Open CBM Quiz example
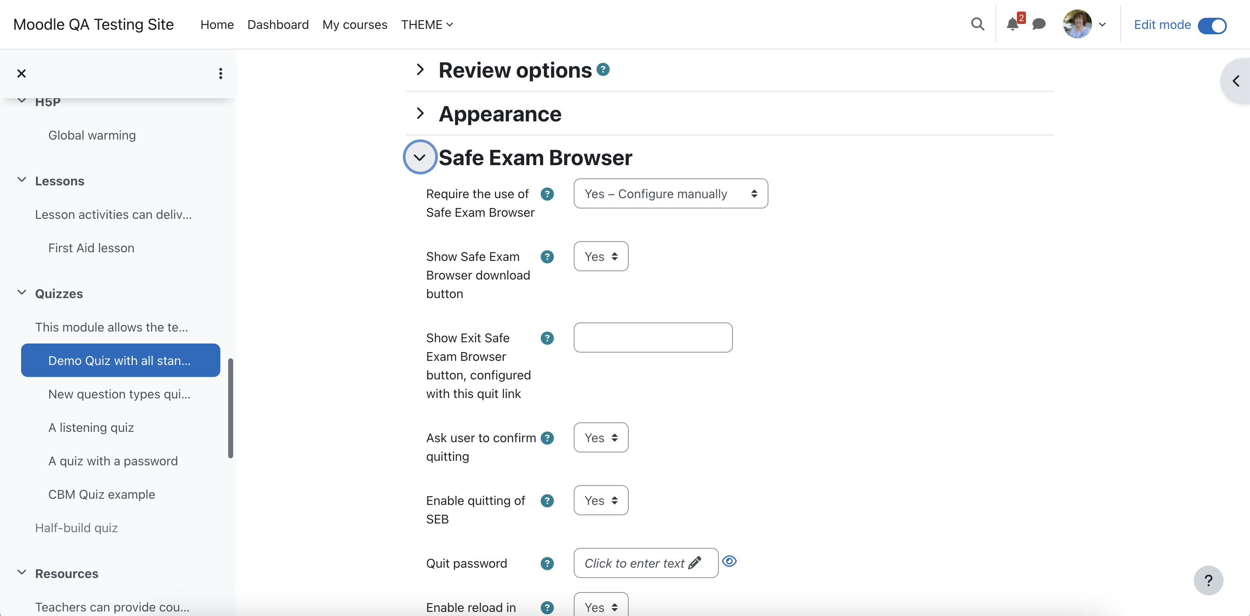This screenshot has width=1250, height=616. [x=101, y=494]
